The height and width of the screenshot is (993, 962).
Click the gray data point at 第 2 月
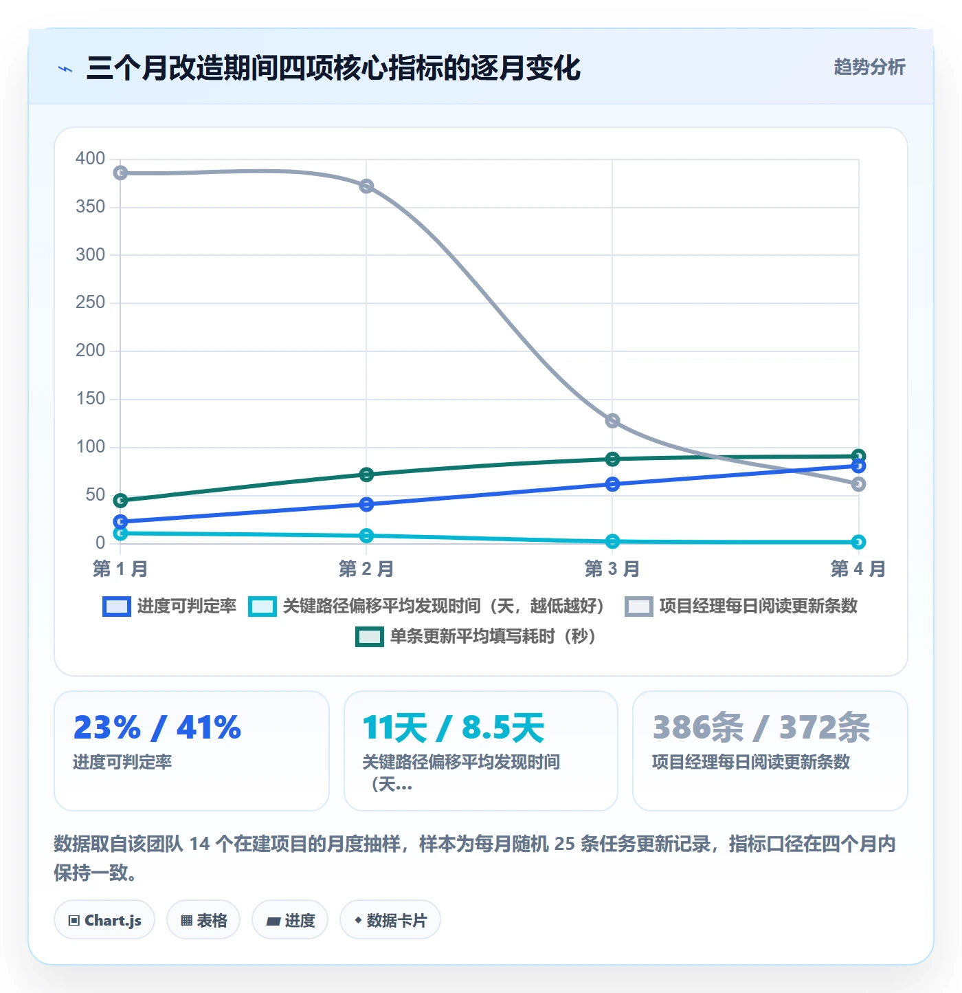pos(366,186)
